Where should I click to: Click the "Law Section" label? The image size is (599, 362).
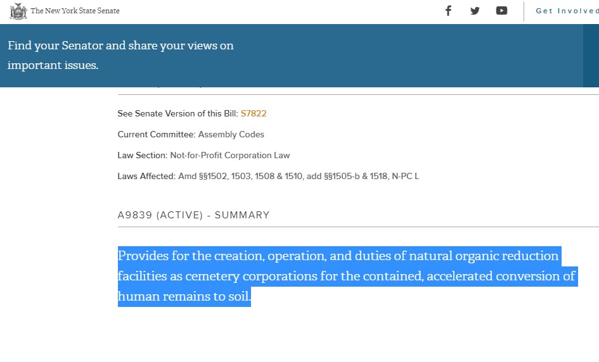143,156
